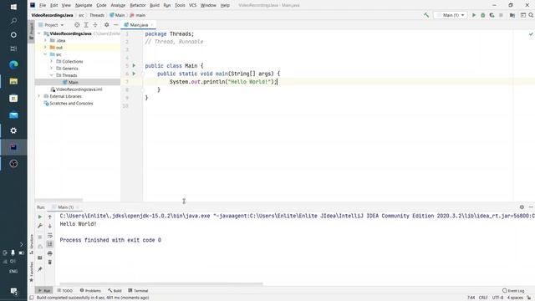This screenshot has height=301, width=535.
Task: Collapse VideoRecordingsJava project root
Action: point(39,33)
